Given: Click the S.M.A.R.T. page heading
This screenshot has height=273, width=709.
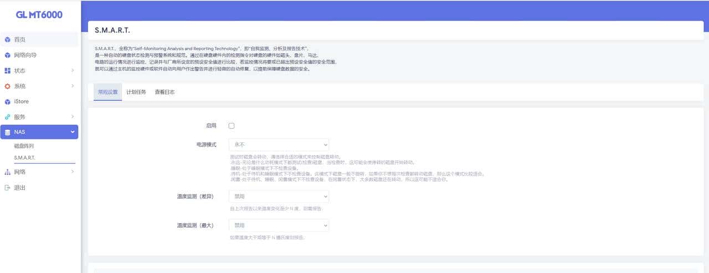Looking at the screenshot, I should (112, 30).
